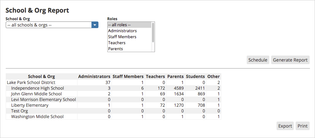The image size is (315, 138).
Task: Click the 69 teachers cell
Action: point(156,94)
